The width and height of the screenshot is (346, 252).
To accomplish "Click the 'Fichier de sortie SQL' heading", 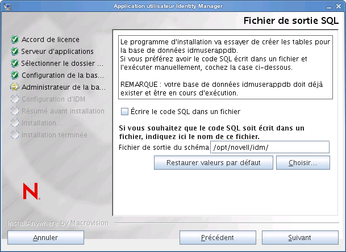I will point(291,20).
